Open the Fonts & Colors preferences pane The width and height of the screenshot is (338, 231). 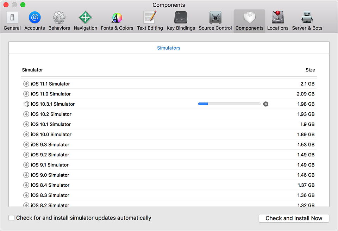[x=117, y=21]
